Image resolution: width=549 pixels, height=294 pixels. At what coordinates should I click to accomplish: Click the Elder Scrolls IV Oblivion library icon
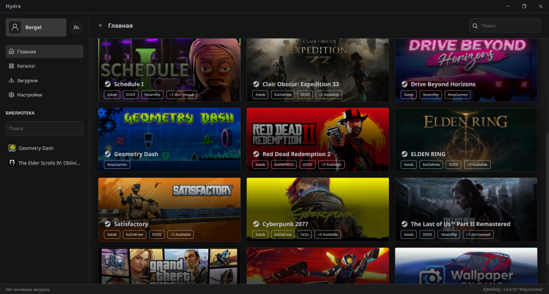(x=12, y=163)
